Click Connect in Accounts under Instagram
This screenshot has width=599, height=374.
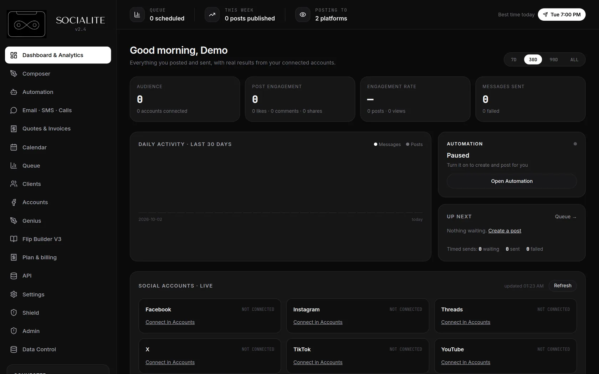pyautogui.click(x=318, y=322)
